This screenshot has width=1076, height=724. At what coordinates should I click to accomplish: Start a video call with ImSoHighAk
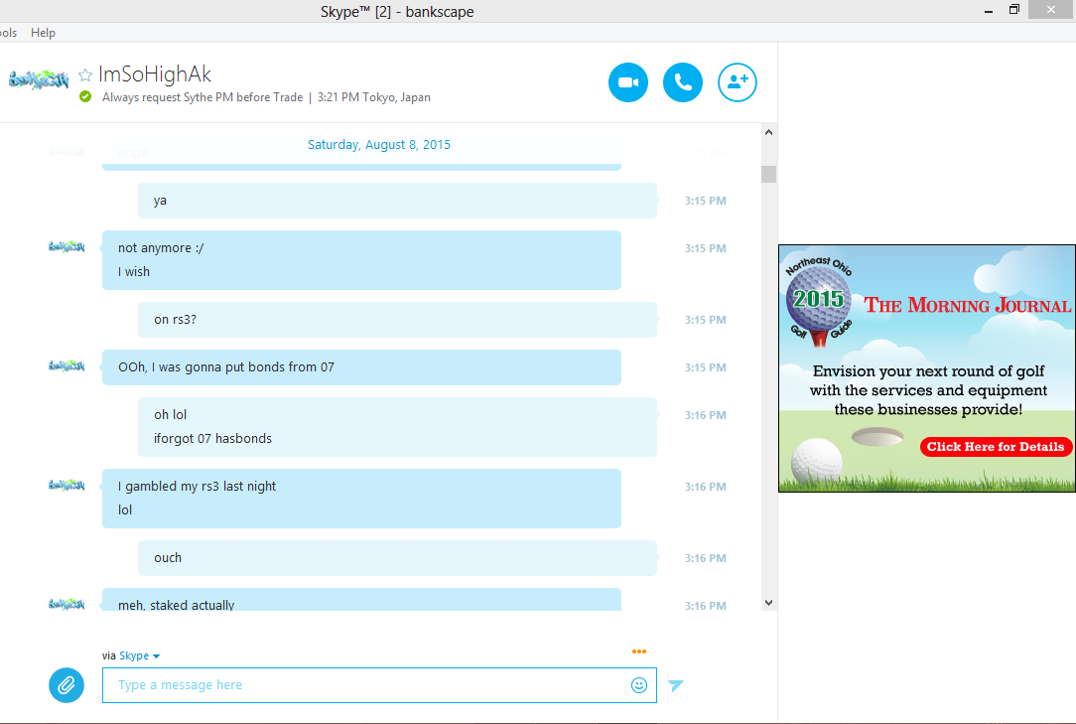click(628, 82)
